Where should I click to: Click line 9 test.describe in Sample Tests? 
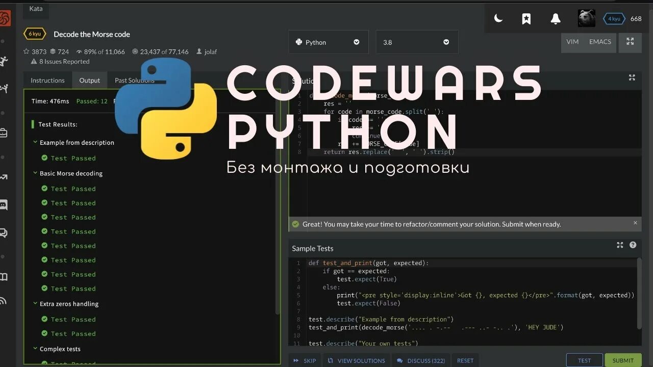click(381, 319)
